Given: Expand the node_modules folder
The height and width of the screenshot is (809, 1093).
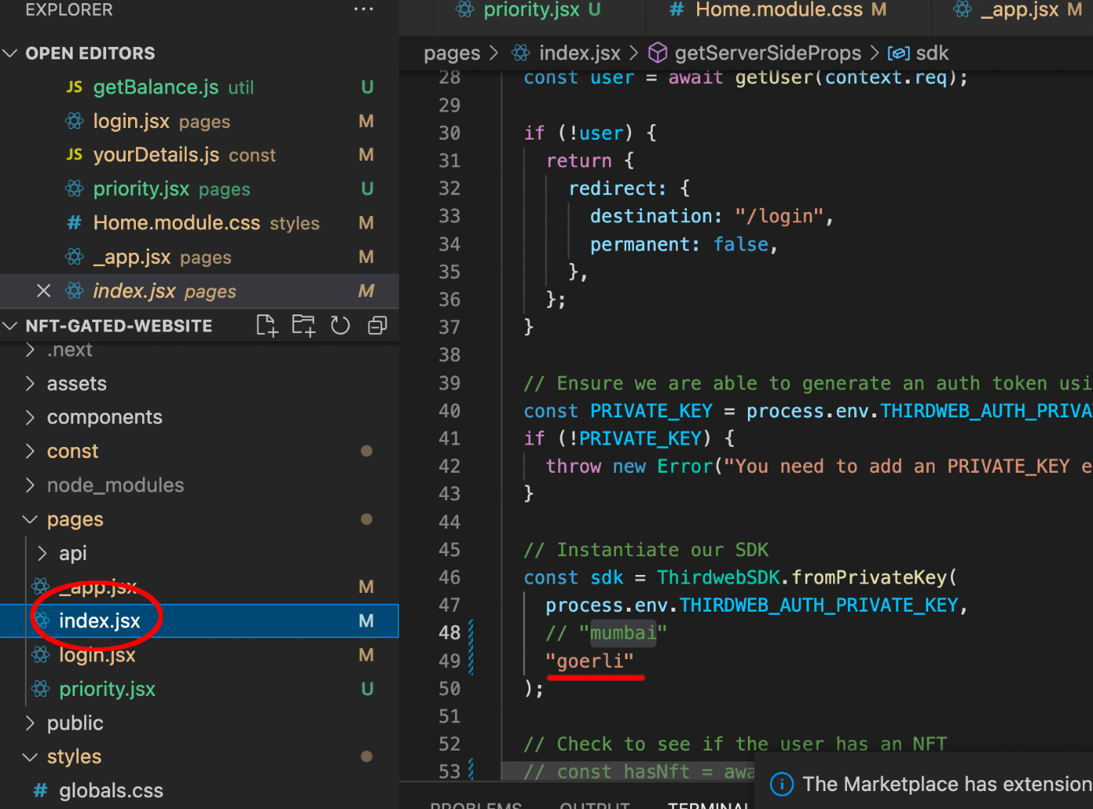Looking at the screenshot, I should click(x=30, y=485).
